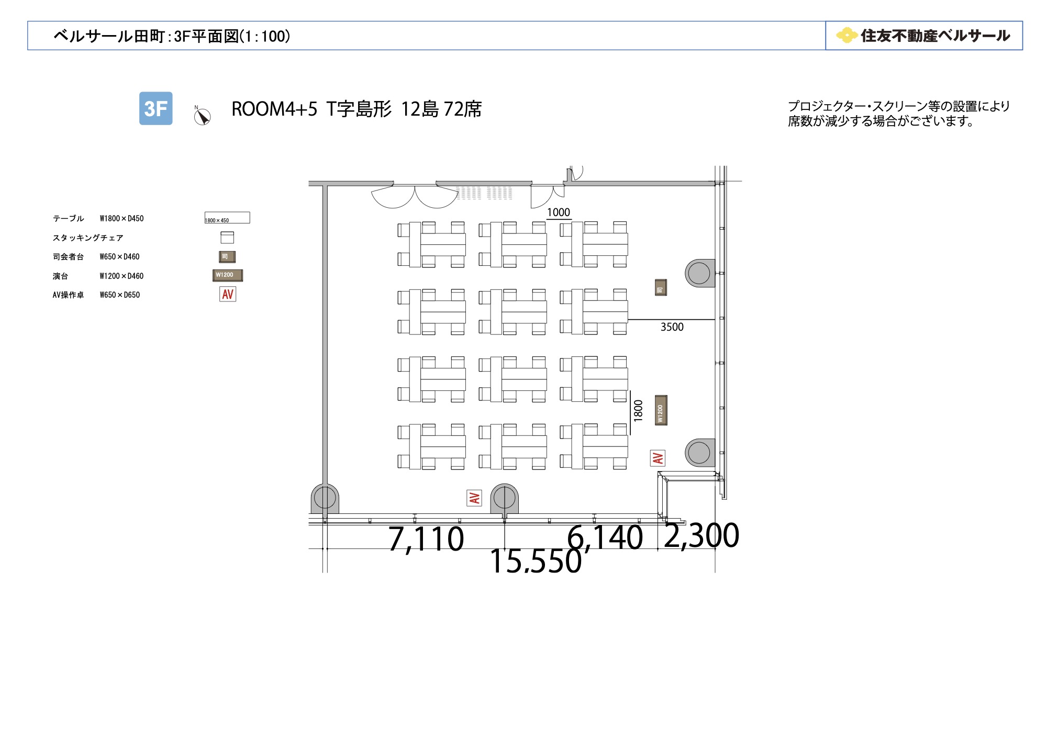The image size is (1047, 740).
Task: Click the legend size W650×D460
Action: click(x=120, y=257)
